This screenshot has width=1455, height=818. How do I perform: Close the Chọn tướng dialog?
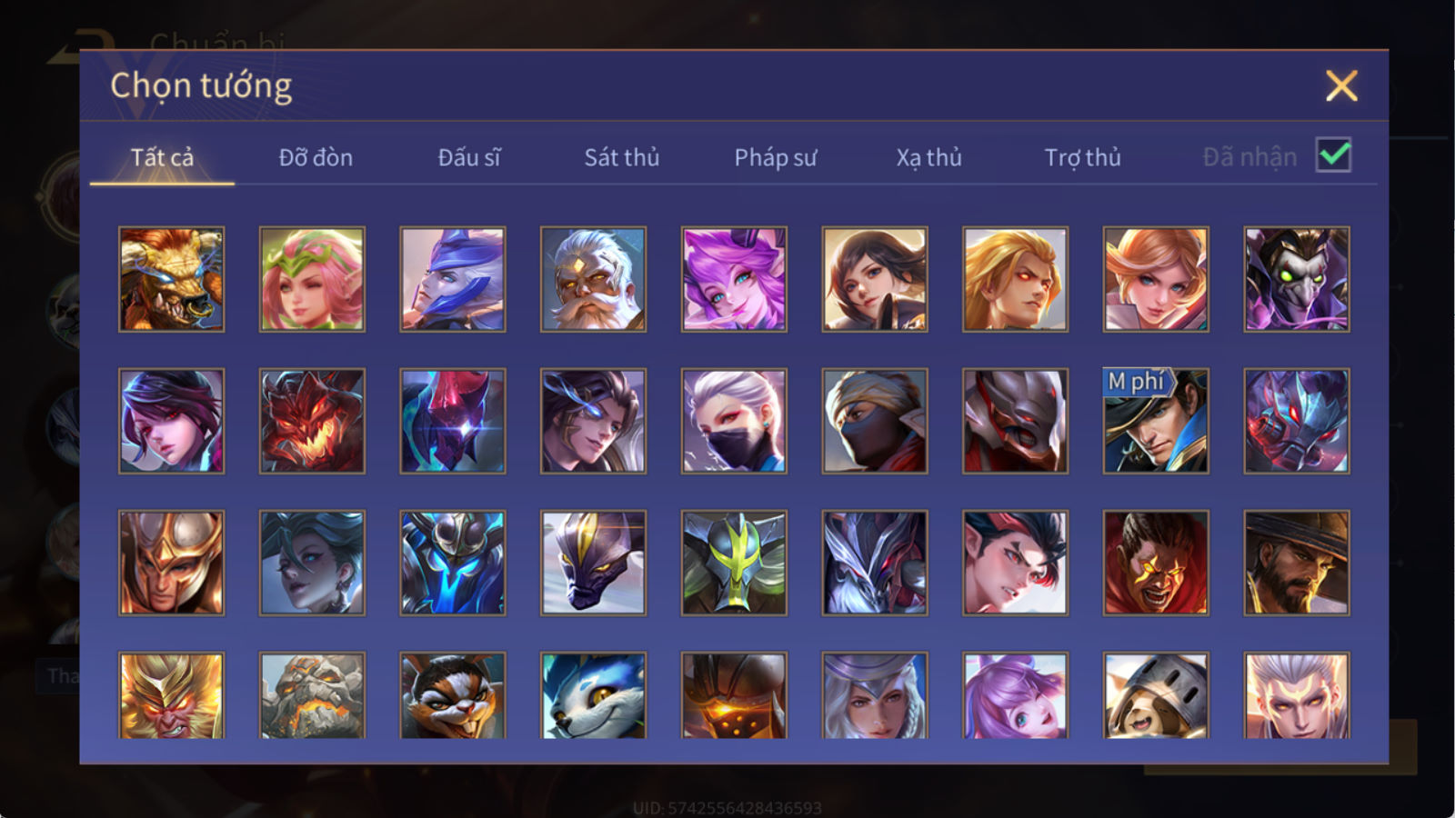1341,86
